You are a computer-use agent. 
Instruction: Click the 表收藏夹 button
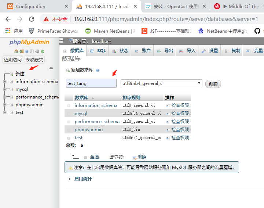34,60
